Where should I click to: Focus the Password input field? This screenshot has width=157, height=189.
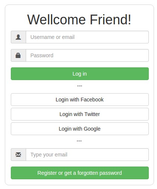[x=87, y=55]
